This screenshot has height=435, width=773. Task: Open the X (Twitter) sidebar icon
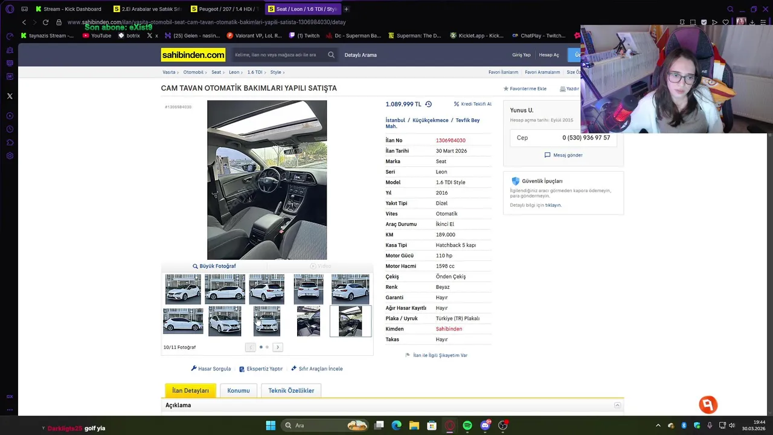click(10, 96)
